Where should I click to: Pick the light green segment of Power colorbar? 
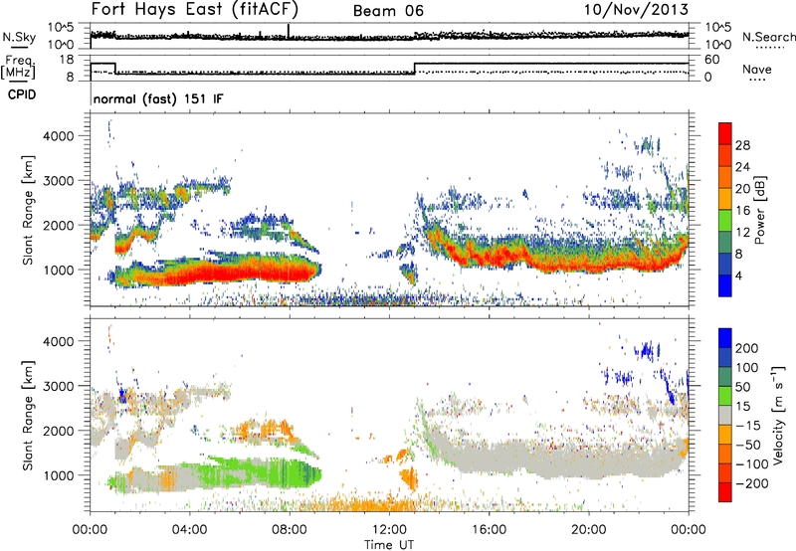pyautogui.click(x=725, y=220)
